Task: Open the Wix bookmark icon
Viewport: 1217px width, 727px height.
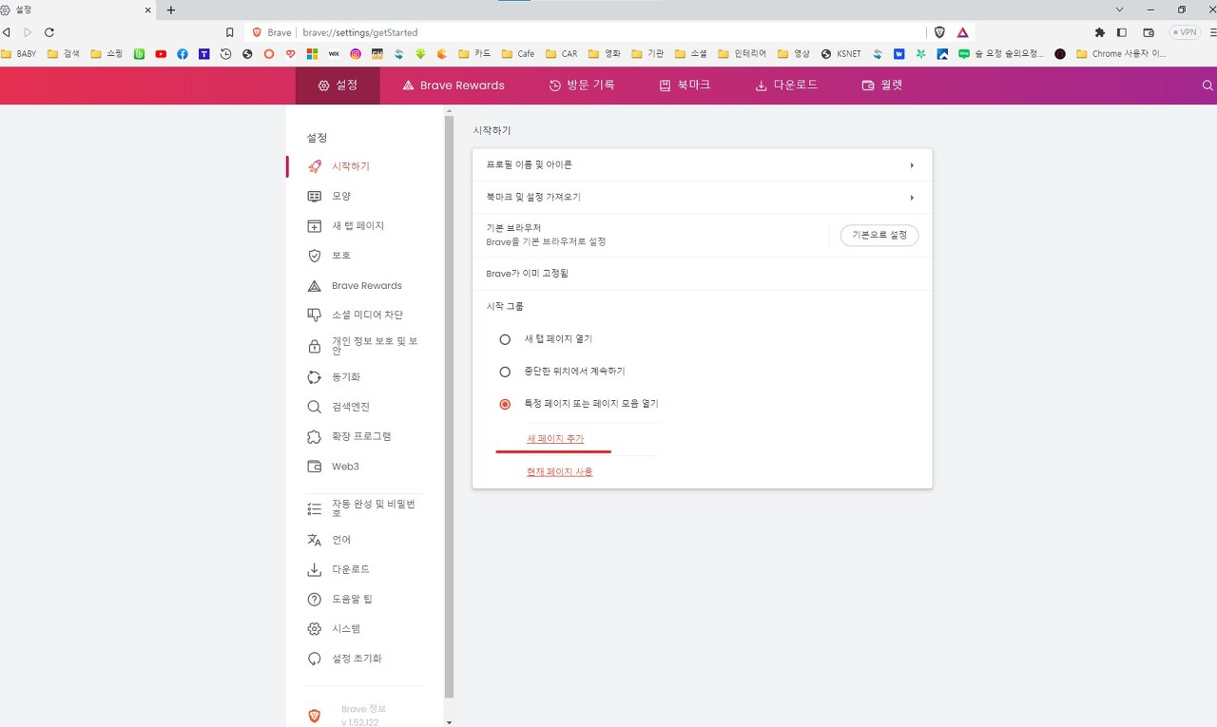Action: tap(334, 54)
